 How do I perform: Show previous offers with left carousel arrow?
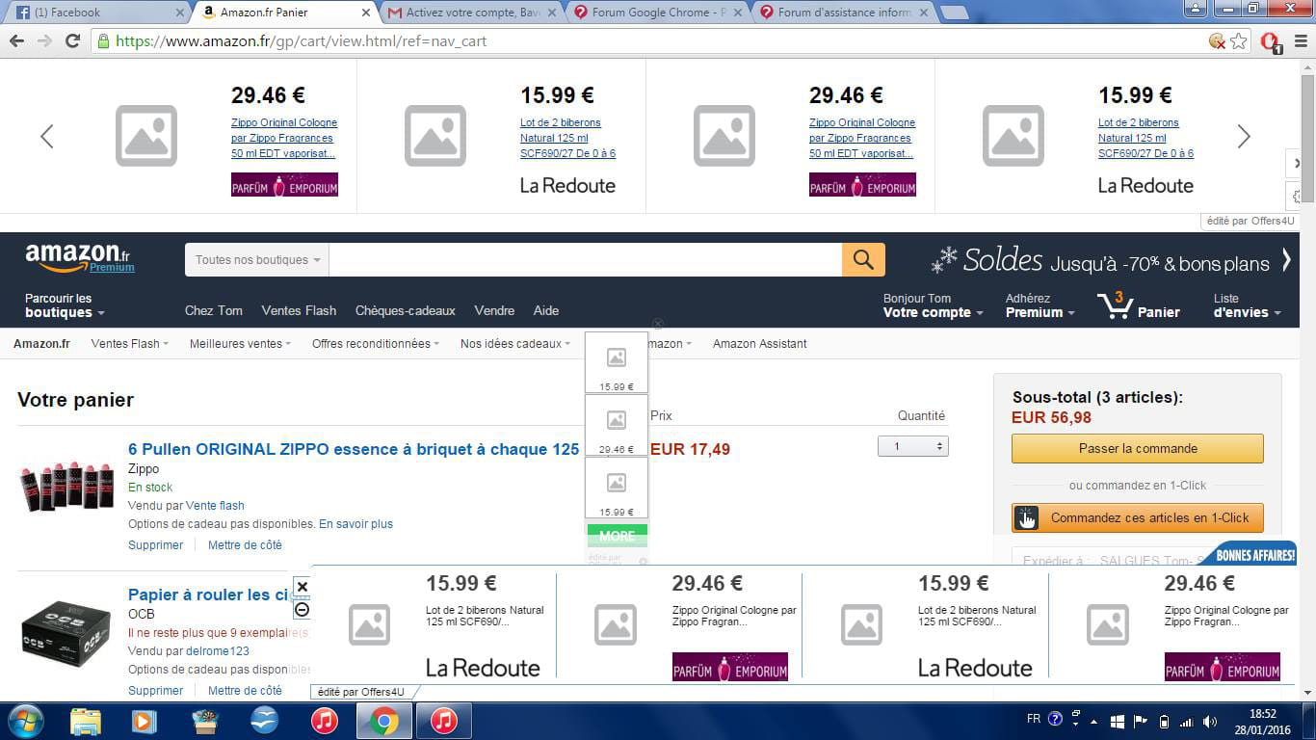coord(46,136)
